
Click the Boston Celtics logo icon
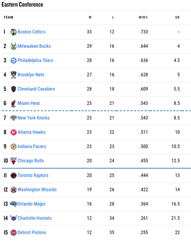[13, 32]
